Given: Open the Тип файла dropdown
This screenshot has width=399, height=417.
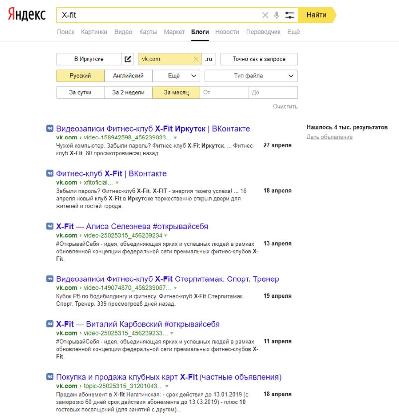Looking at the screenshot, I should (x=251, y=76).
